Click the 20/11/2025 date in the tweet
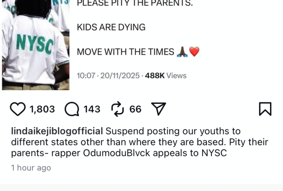The image size is (283, 191). [x=120, y=76]
